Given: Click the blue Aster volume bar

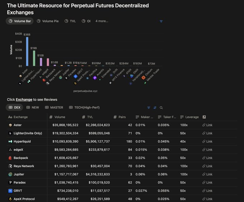Looking at the screenshot, I should pos(27,51).
